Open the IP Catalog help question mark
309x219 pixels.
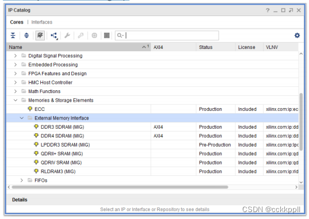268,10
